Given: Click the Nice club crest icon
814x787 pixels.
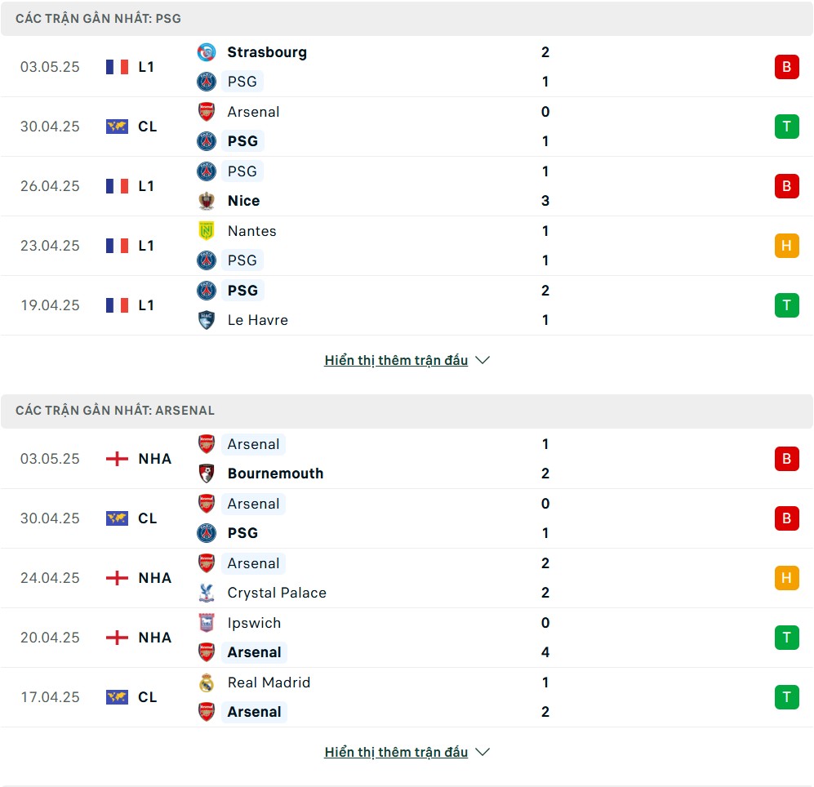Looking at the screenshot, I should click(x=207, y=201).
